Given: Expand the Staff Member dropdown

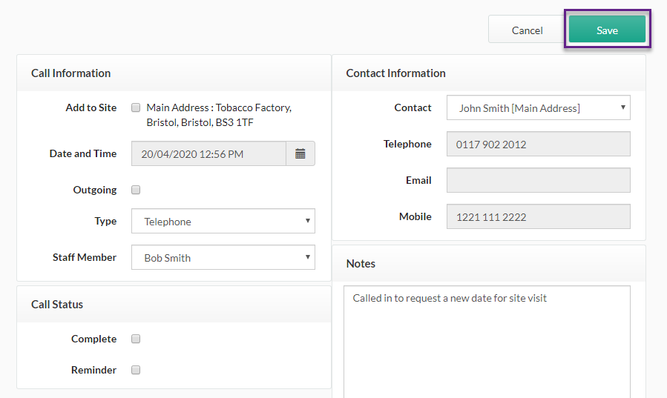Looking at the screenshot, I should [x=223, y=257].
